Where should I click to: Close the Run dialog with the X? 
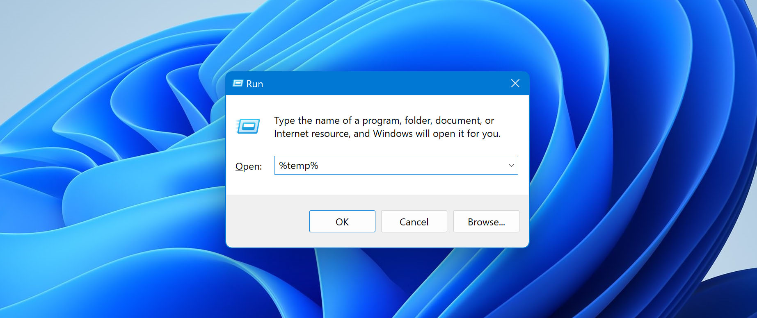(x=515, y=84)
